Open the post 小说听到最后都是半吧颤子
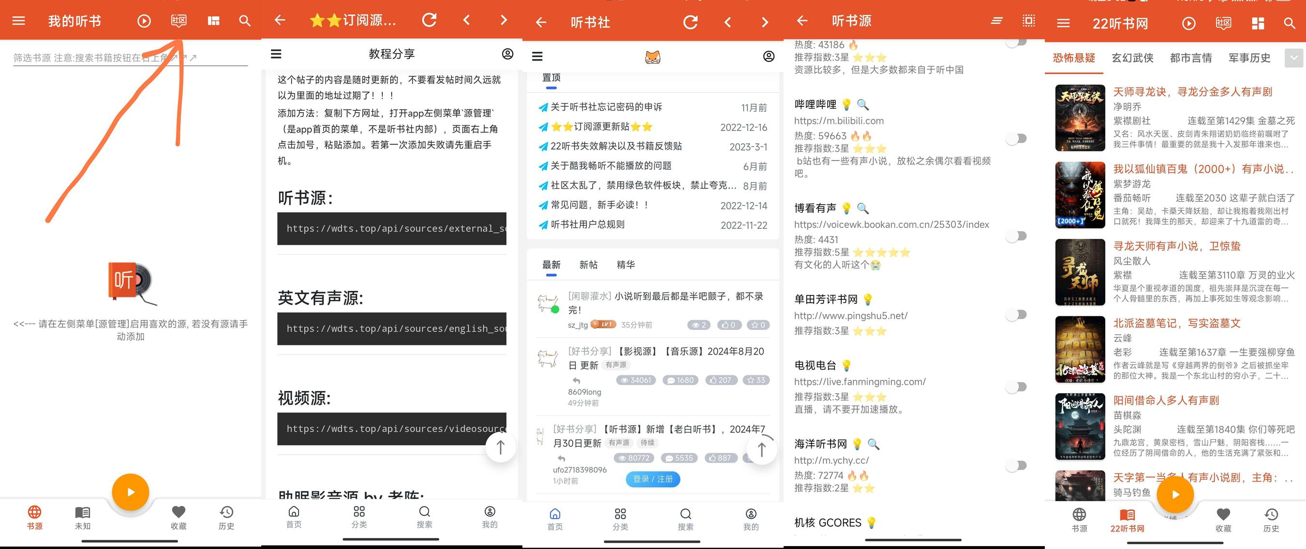Screen dimensions: 1306x549 (x=666, y=303)
